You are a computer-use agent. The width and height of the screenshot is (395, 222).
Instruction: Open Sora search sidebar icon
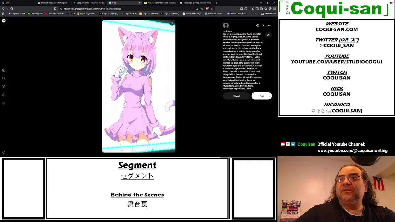4,78
